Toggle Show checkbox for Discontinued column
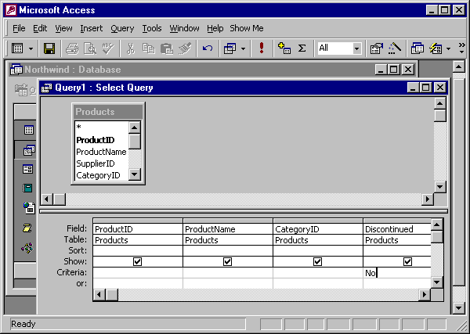 pos(407,262)
